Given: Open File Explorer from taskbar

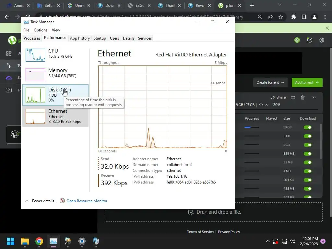Looking at the screenshot, I should tap(25, 241).
